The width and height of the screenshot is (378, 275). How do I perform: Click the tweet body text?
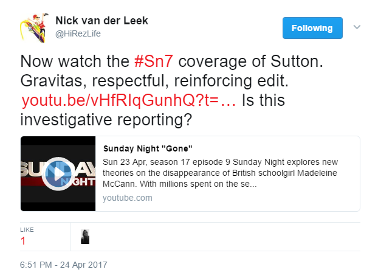[171, 90]
